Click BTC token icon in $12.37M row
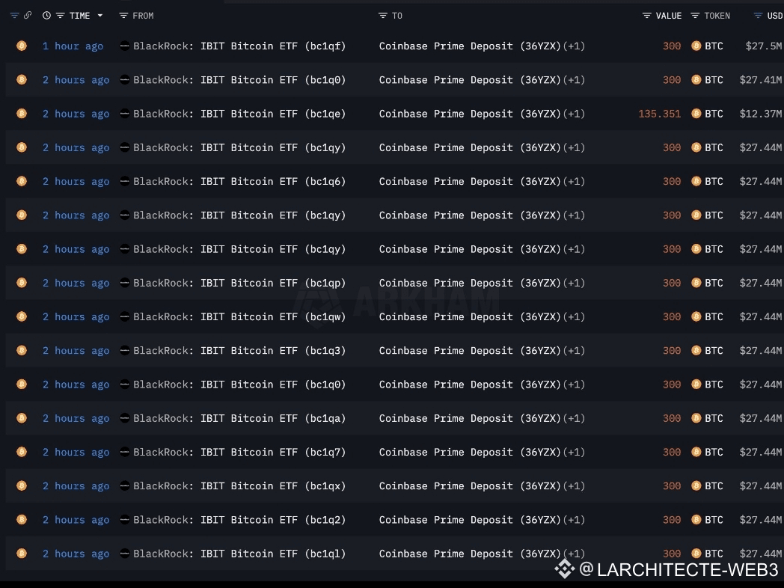Image resolution: width=784 pixels, height=588 pixels. coord(696,114)
